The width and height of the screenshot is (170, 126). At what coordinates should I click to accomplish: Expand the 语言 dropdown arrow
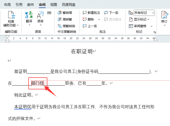point(41,25)
